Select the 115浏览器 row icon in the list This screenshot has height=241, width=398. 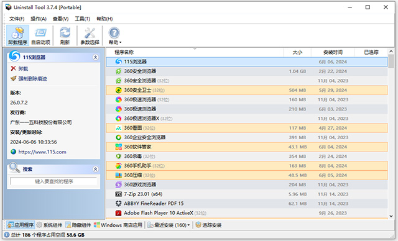[x=119, y=61]
